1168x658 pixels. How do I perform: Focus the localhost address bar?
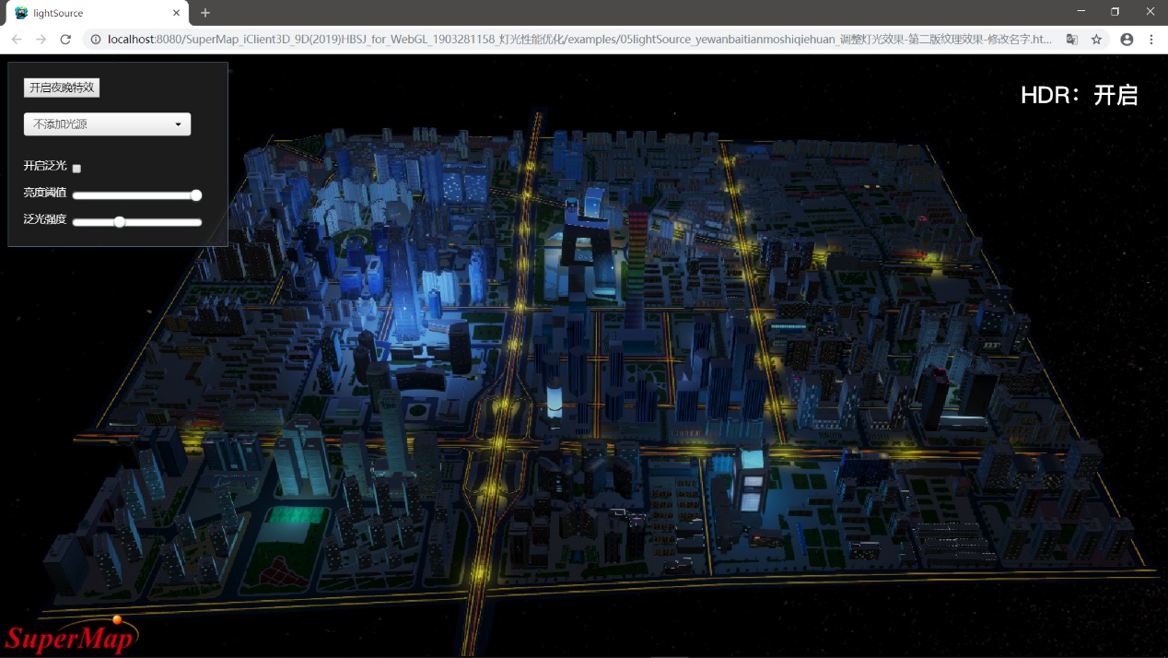pyautogui.click(x=580, y=40)
